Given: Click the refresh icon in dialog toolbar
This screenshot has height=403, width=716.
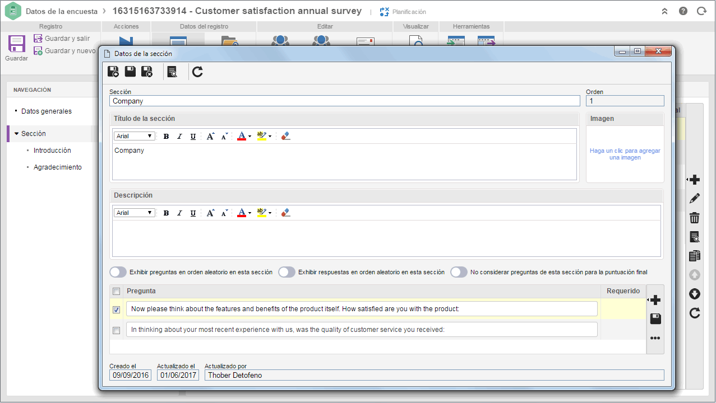Looking at the screenshot, I should pyautogui.click(x=197, y=72).
